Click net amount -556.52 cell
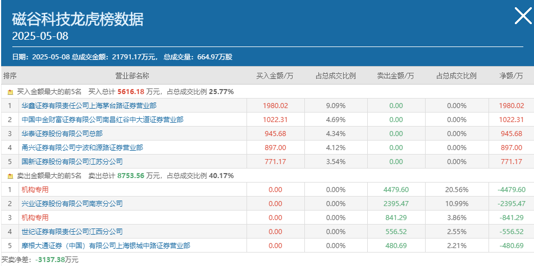This screenshot has height=266, width=534. [x=511, y=231]
